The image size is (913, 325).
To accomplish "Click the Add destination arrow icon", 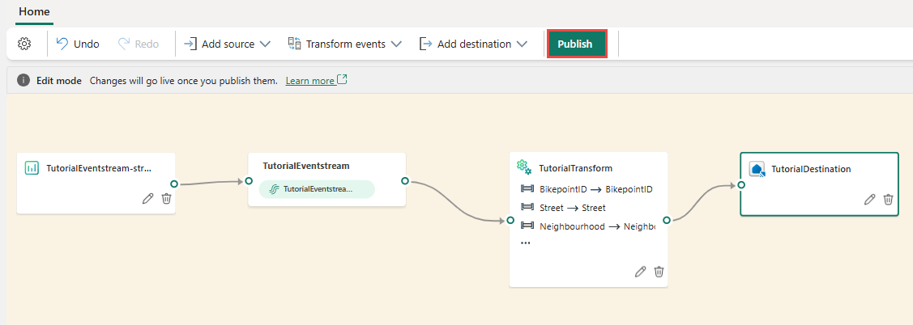I will pyautogui.click(x=425, y=44).
